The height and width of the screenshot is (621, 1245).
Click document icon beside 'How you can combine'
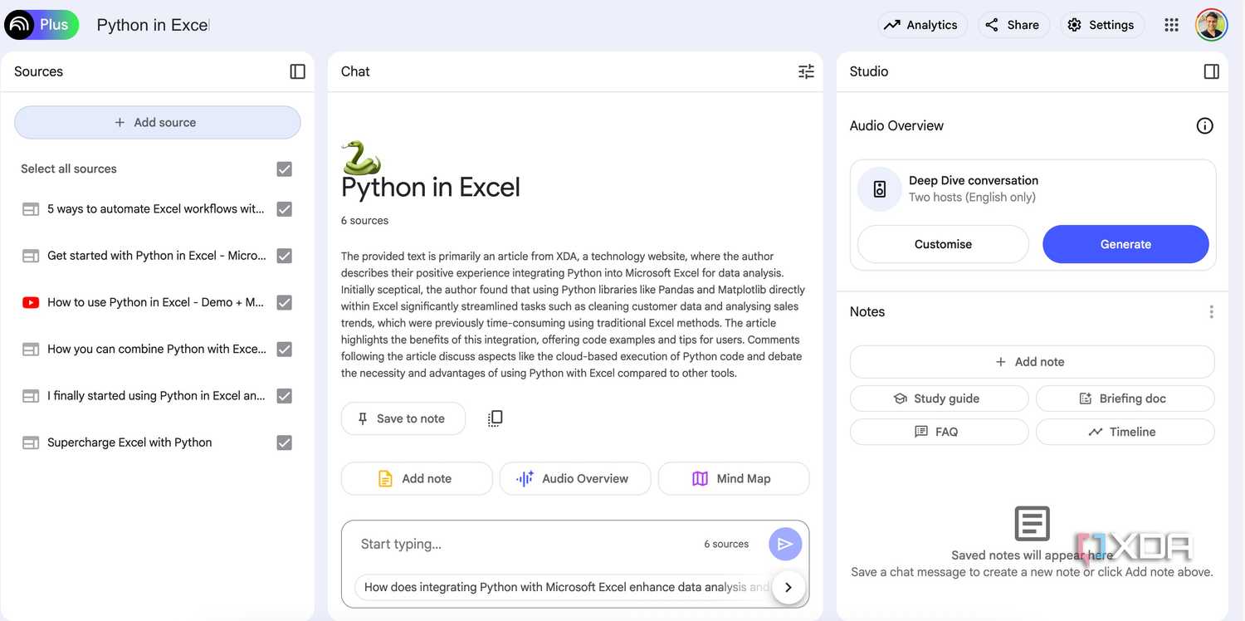31,350
